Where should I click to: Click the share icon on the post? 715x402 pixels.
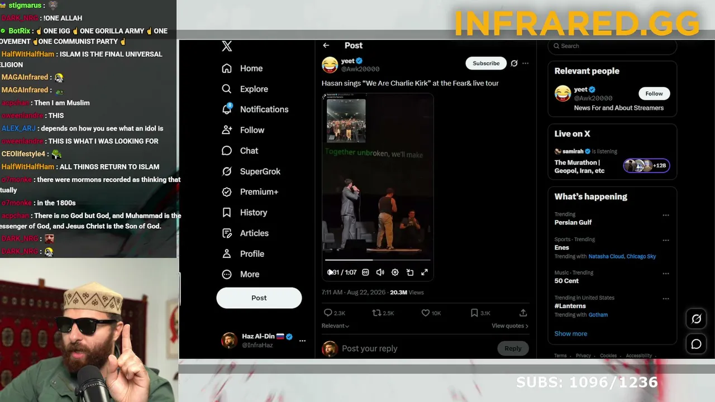pos(523,313)
